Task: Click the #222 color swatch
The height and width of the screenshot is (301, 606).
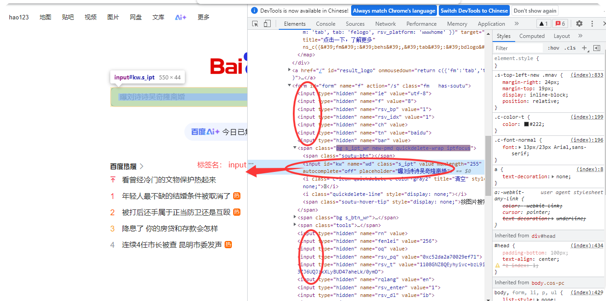Action: pos(526,124)
